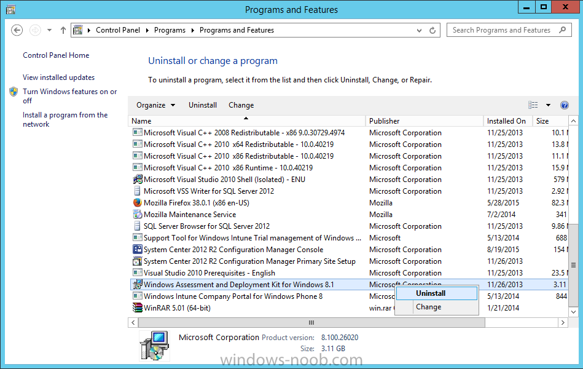The width and height of the screenshot is (583, 369).
Task: Open the recent locations dropdown arrow
Action: [x=49, y=30]
